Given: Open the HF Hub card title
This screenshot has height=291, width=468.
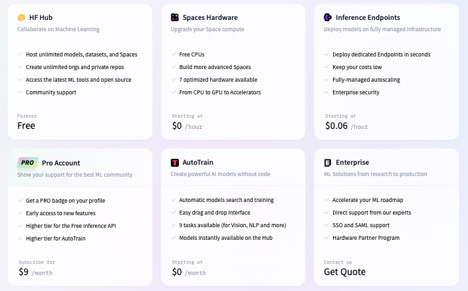Looking at the screenshot, I should (x=42, y=17).
